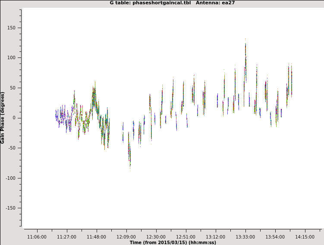Click the highest data peak near 13:33:00
The image size is (324, 245).
click(x=245, y=43)
